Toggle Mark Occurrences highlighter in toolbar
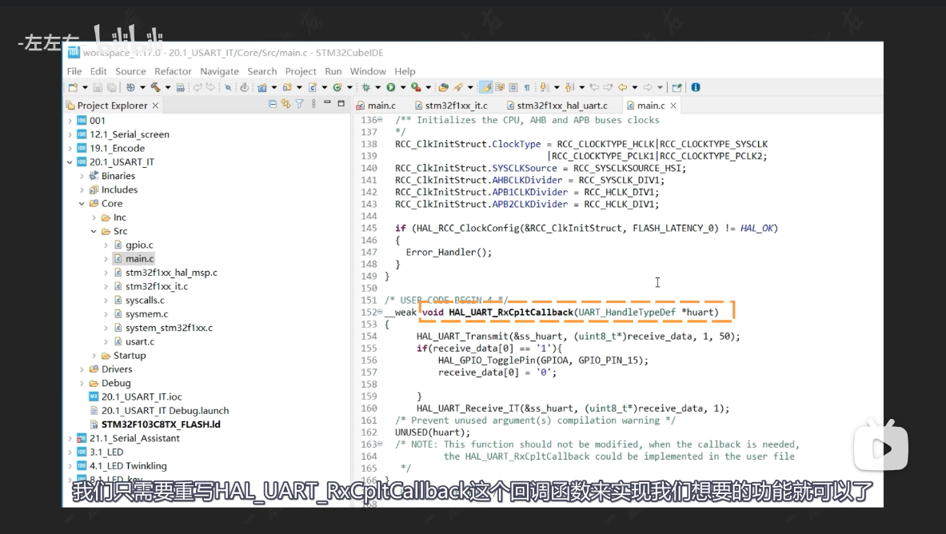Image resolution: width=946 pixels, height=534 pixels. point(485,87)
